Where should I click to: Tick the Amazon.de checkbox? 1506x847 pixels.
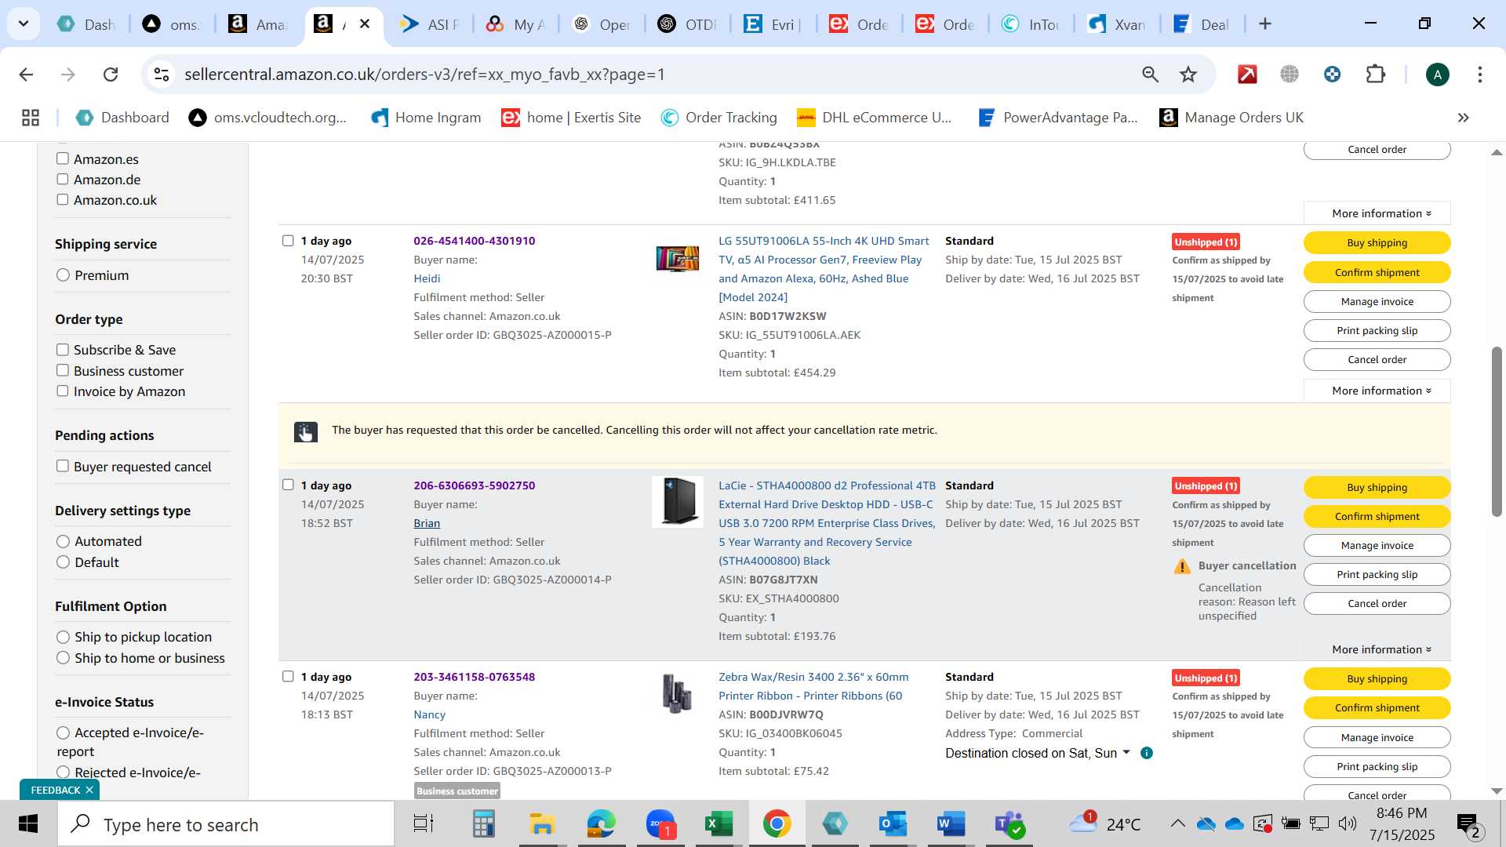[x=63, y=179]
